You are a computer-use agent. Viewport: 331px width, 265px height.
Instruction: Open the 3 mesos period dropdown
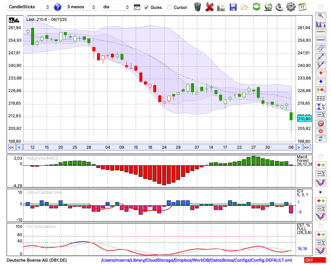pos(81,7)
